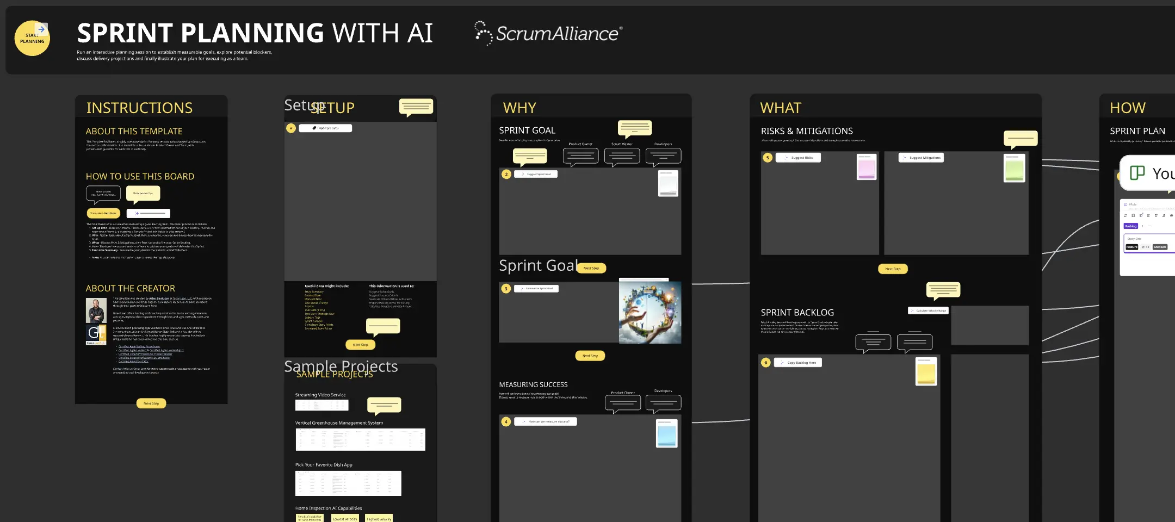Click the Developers speech bubble in Measuring Success
The height and width of the screenshot is (522, 1175).
pos(663,403)
